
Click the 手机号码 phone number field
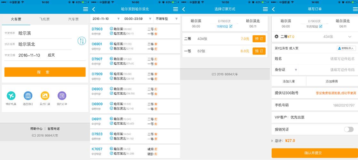tap(314, 105)
